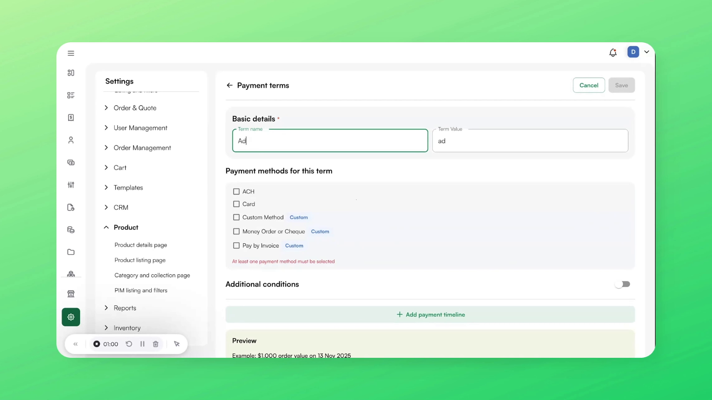
Task: Open the Storefront icon in sidebar
Action: (x=71, y=294)
